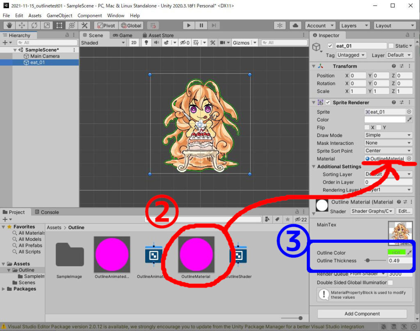The image size is (420, 331).
Task: Pick color with Sprite Renderer eyedropper
Action: point(410,119)
